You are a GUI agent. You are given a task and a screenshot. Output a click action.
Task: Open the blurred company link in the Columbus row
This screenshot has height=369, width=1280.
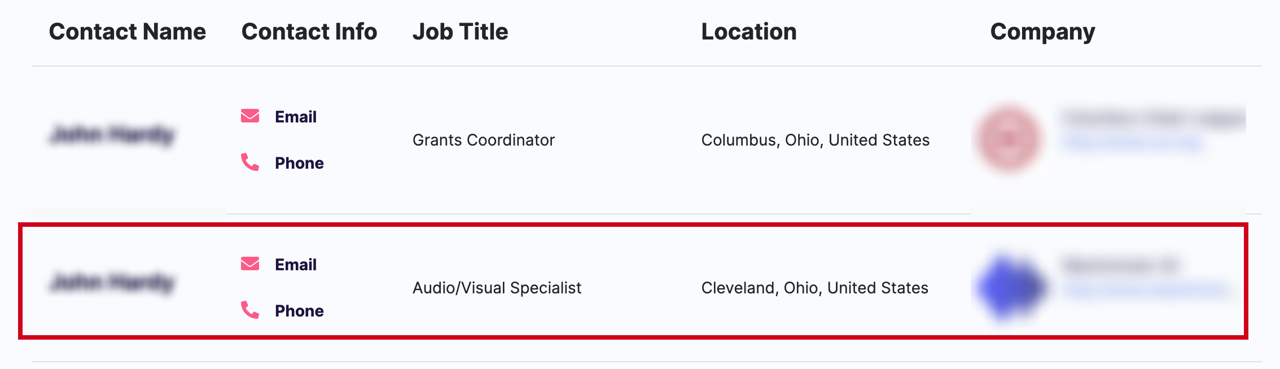1133,143
